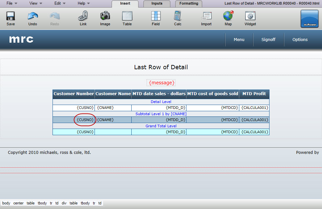Select the Customer Number column header
The width and height of the screenshot is (322, 209).
pos(74,94)
